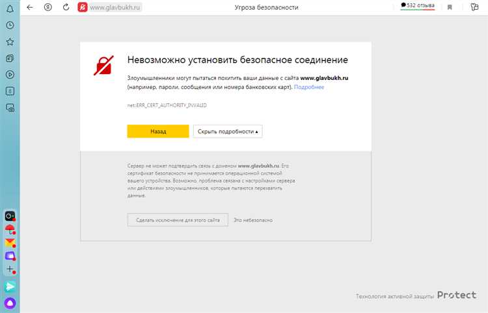488x313 pixels.
Task: Open the black app shortcut in sidebar
Action: pos(10,216)
